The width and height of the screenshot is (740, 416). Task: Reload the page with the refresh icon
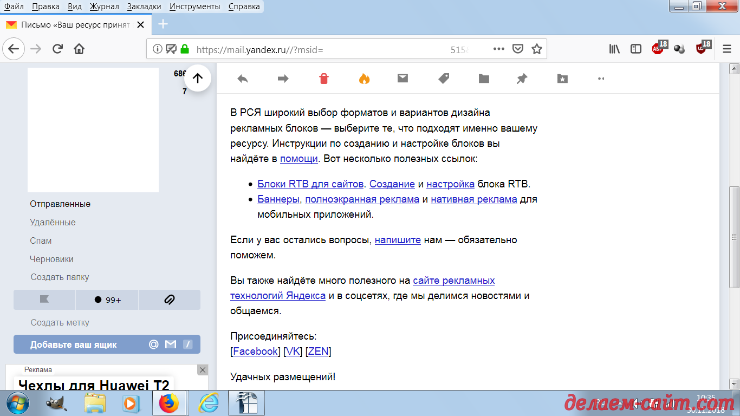[x=57, y=49]
